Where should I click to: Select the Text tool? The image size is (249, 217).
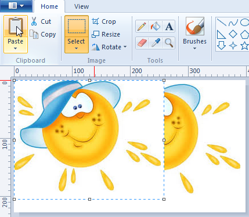point(169,26)
